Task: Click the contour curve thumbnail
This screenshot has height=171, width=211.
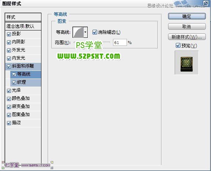Action: coord(78,32)
